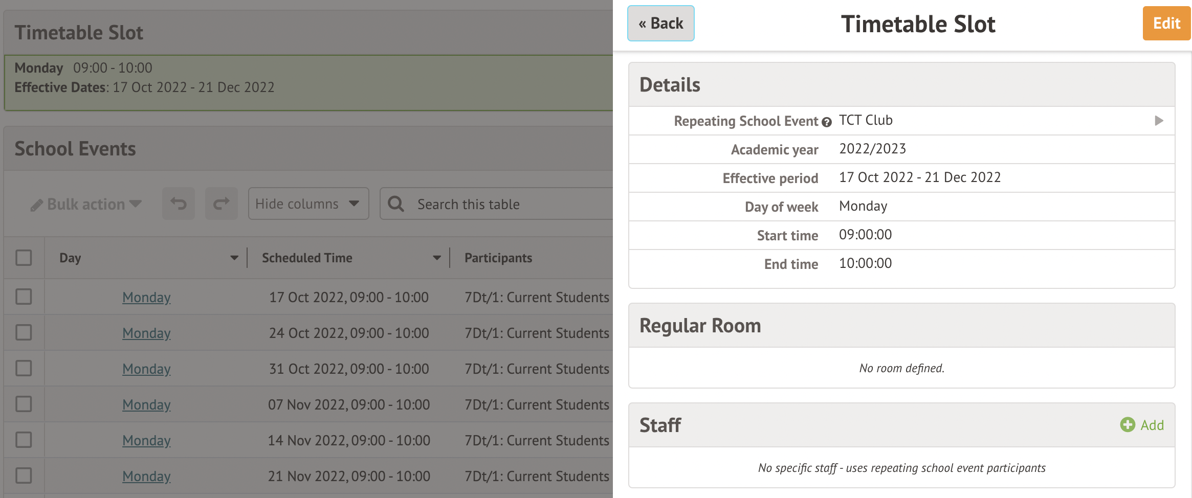This screenshot has width=1192, height=498.
Task: Tick the checkbox for 31 Oct 2022
Action: click(x=24, y=368)
